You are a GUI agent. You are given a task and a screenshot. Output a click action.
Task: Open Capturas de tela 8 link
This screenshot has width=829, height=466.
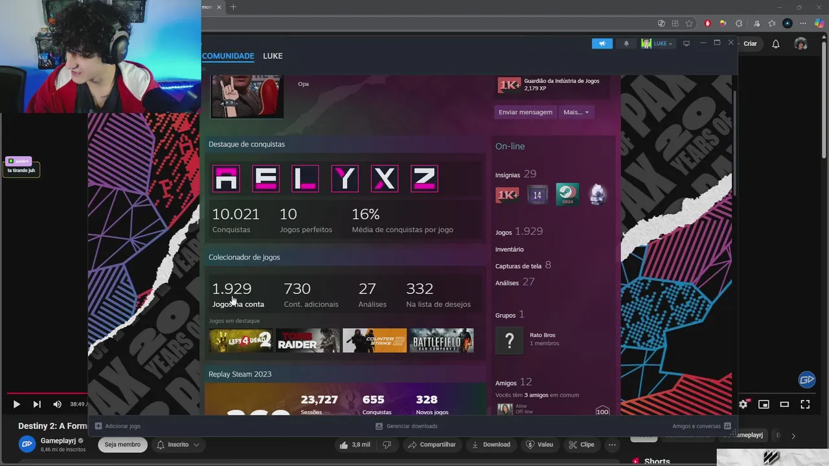(523, 265)
